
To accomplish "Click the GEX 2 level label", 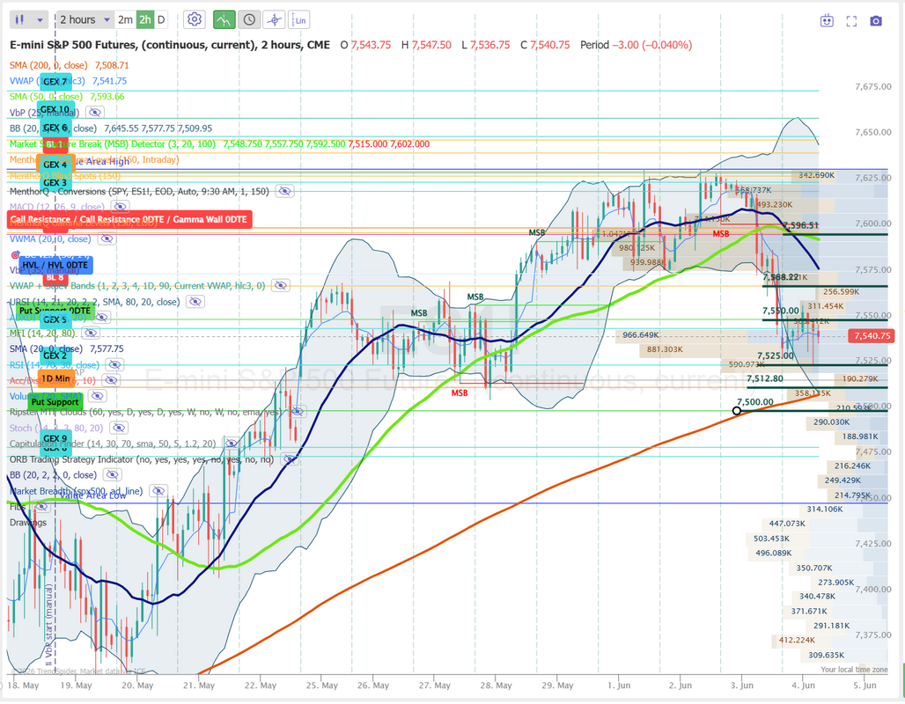I will (x=55, y=356).
